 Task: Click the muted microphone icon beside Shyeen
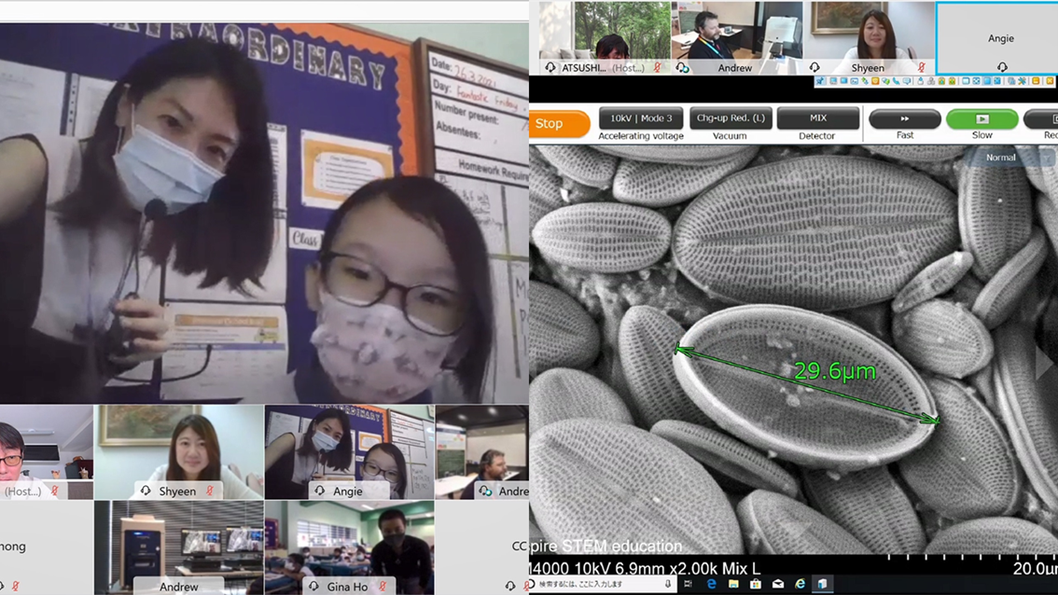922,68
